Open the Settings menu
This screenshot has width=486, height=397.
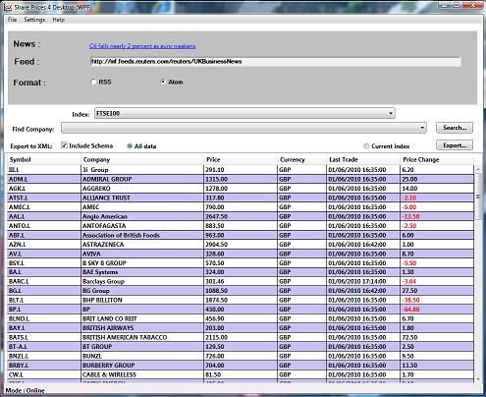(x=34, y=20)
